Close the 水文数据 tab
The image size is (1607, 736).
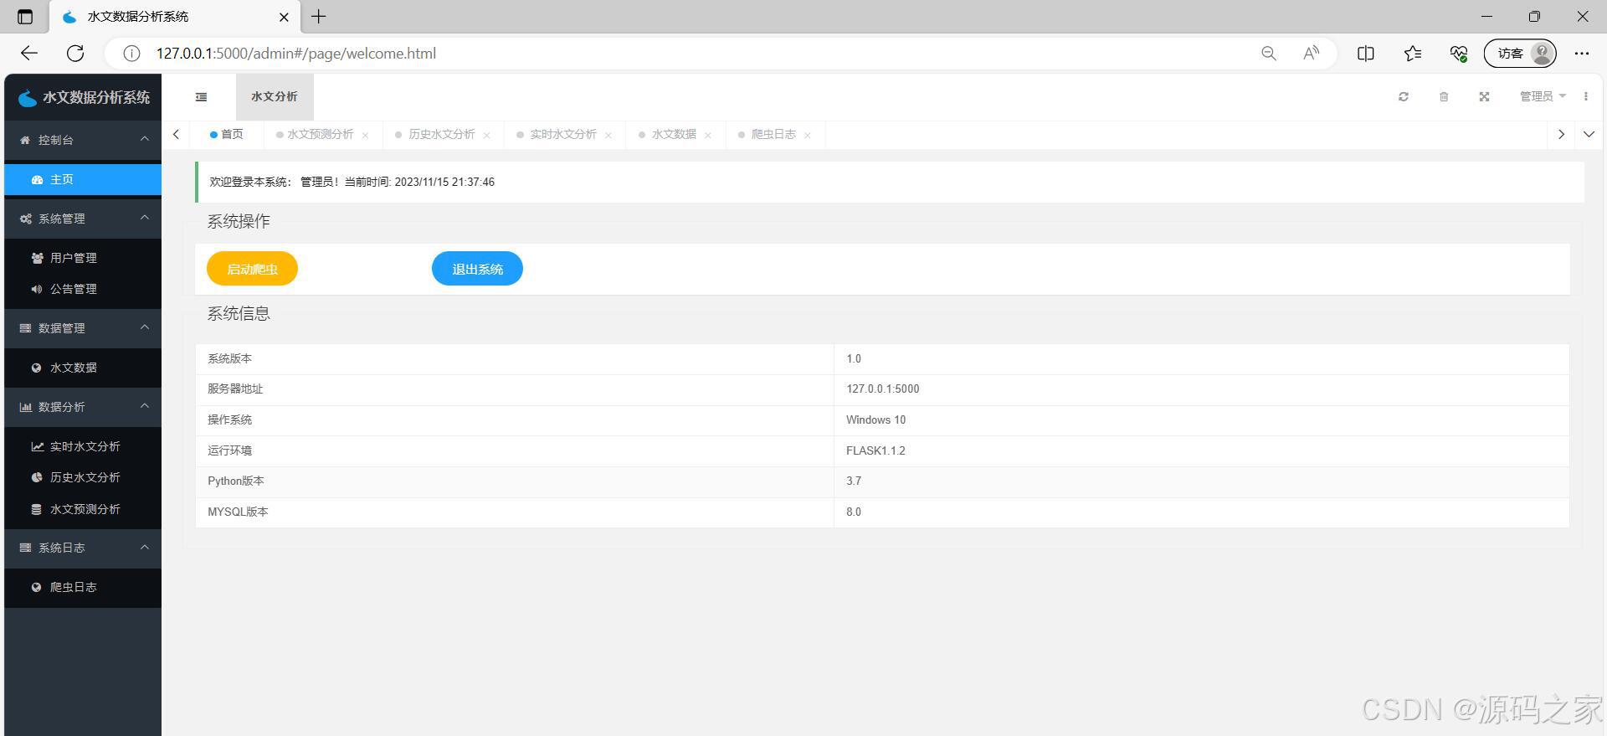(x=707, y=135)
